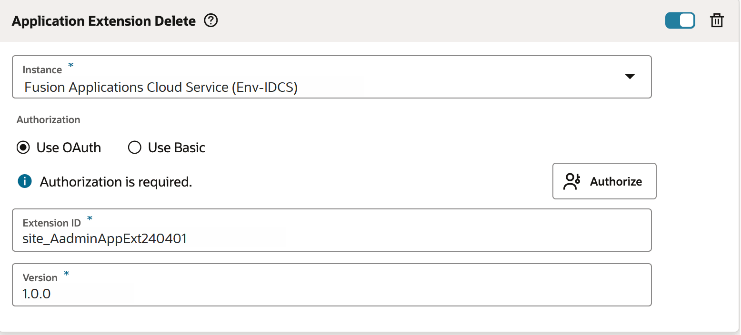Click the Extension ID input field
This screenshot has width=741, height=335.
190,238
